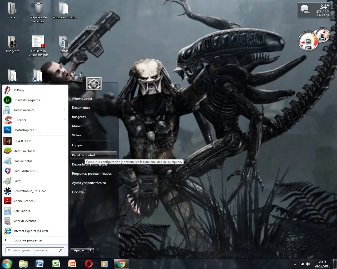Open Documentos from Start menu
Viewport: 337px width, 269px height.
(x=81, y=108)
